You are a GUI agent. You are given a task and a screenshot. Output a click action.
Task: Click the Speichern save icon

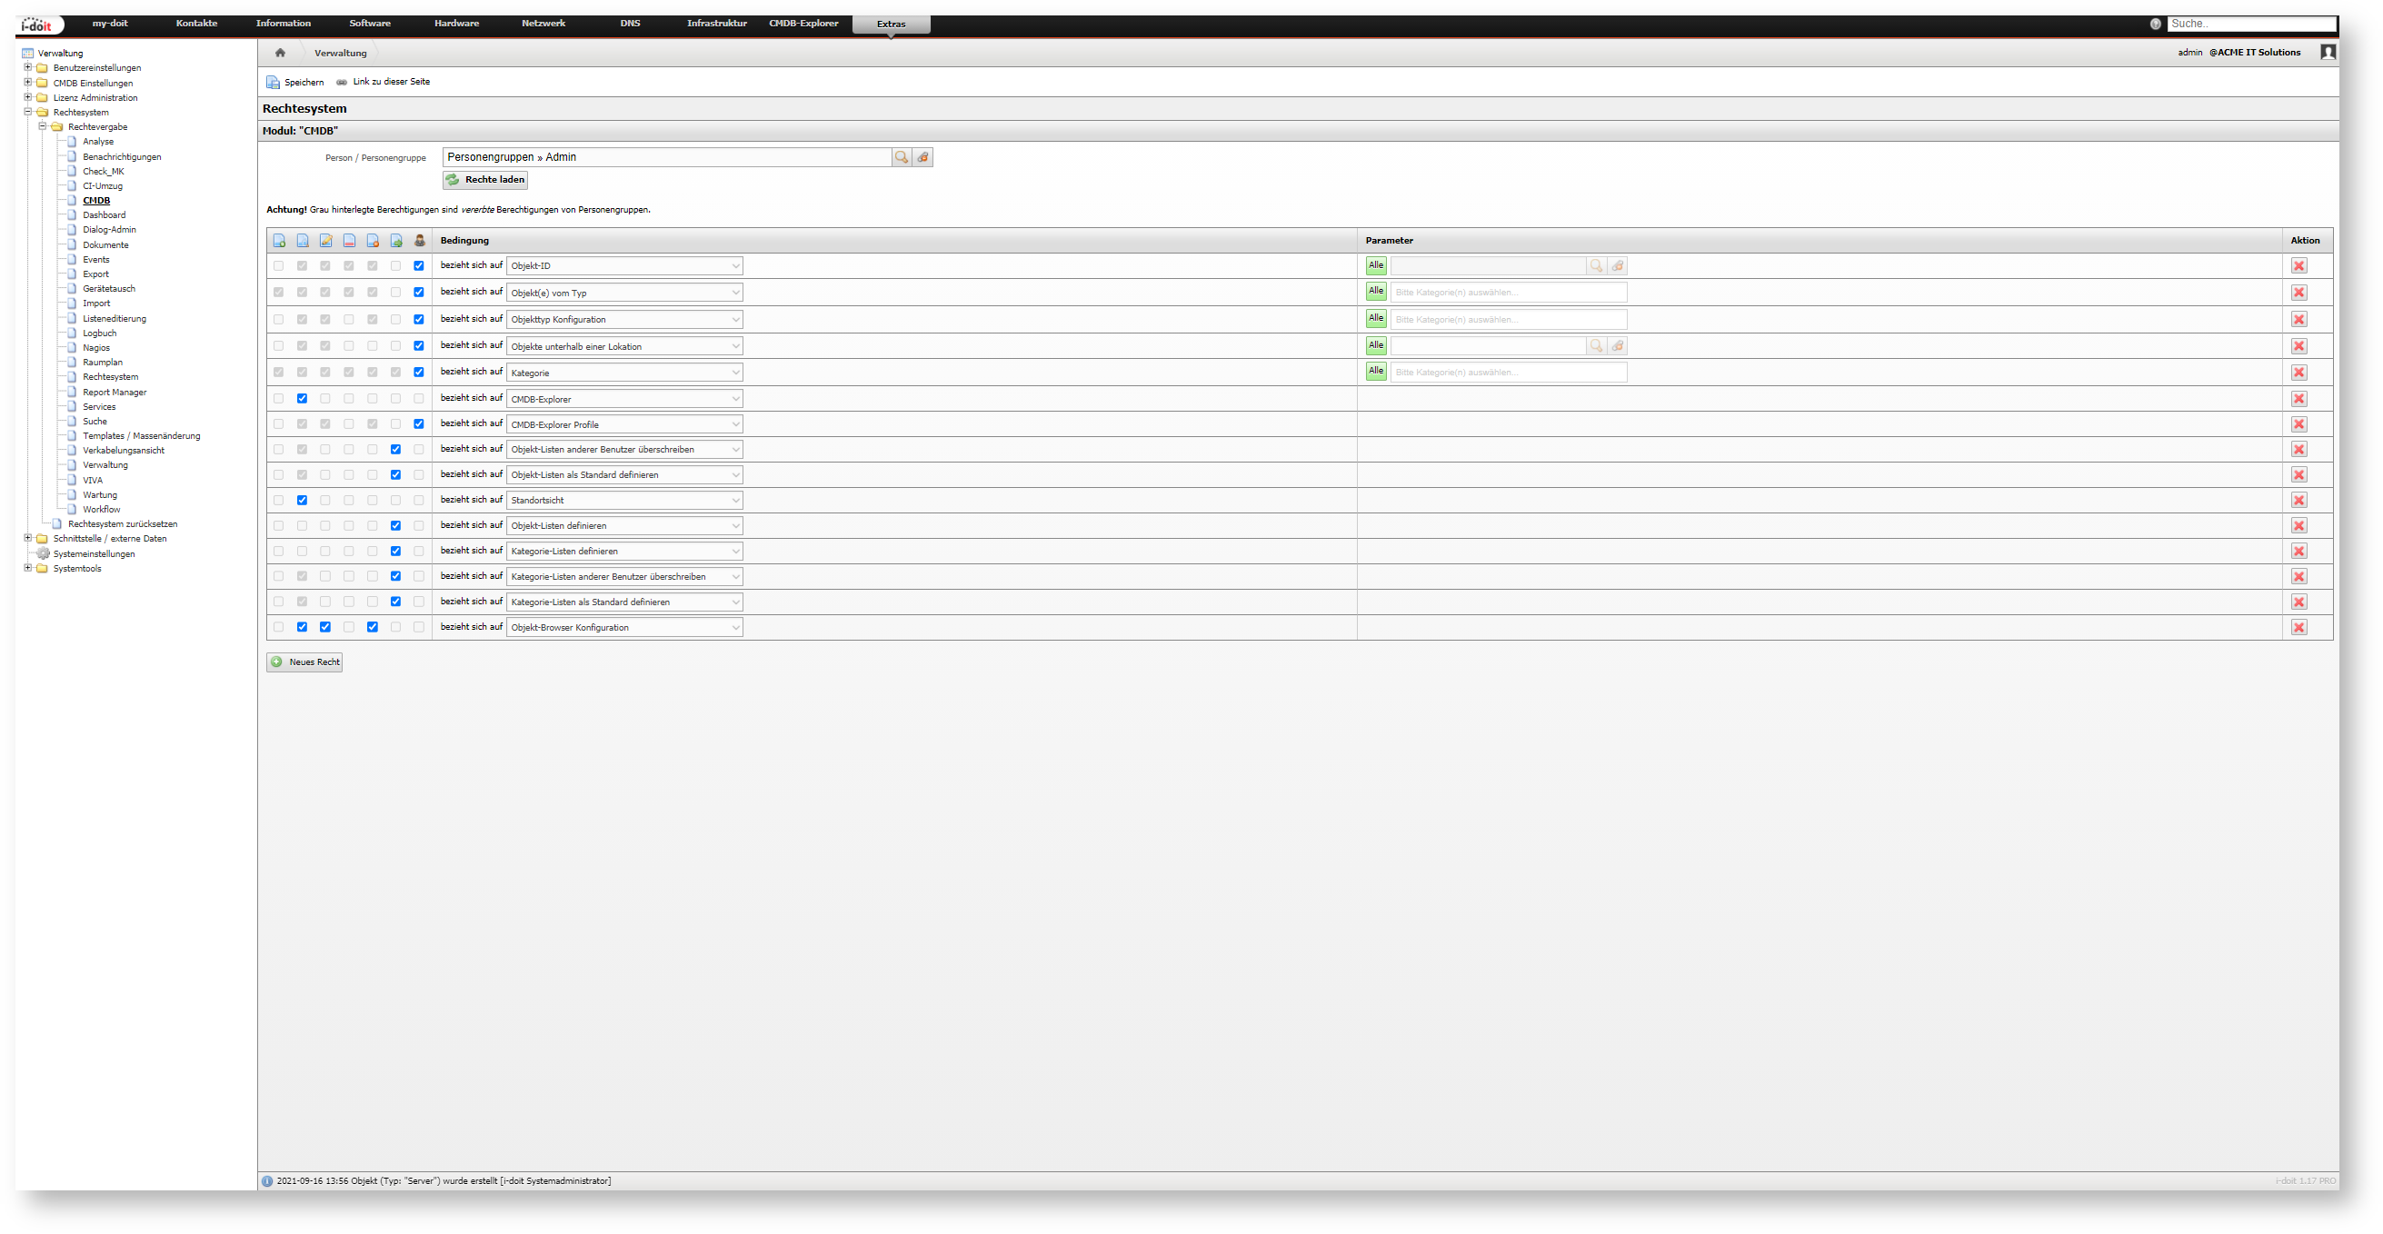pos(273,83)
